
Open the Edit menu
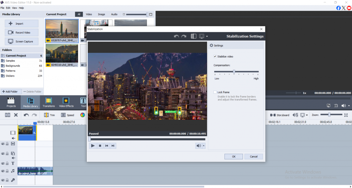coord(8,8)
